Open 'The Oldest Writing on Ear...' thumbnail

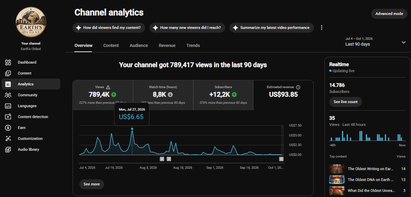point(337,169)
